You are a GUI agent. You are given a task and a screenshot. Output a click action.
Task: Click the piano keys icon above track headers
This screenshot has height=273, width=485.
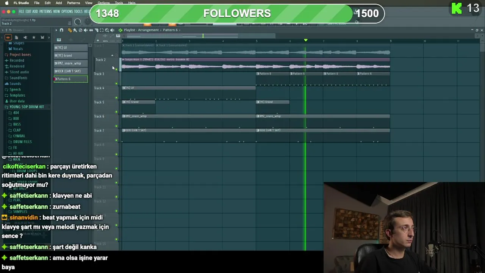pos(118,36)
